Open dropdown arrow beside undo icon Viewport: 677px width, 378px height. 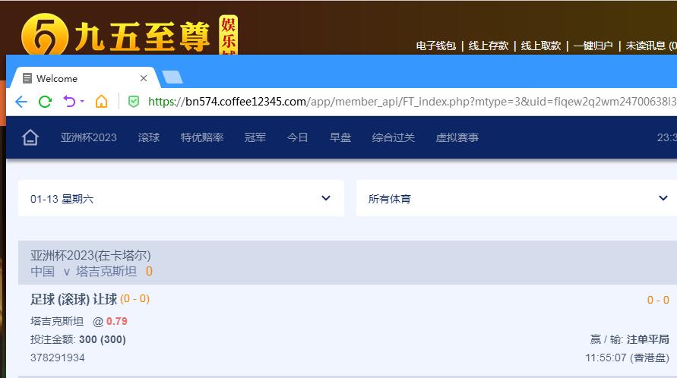(82, 102)
